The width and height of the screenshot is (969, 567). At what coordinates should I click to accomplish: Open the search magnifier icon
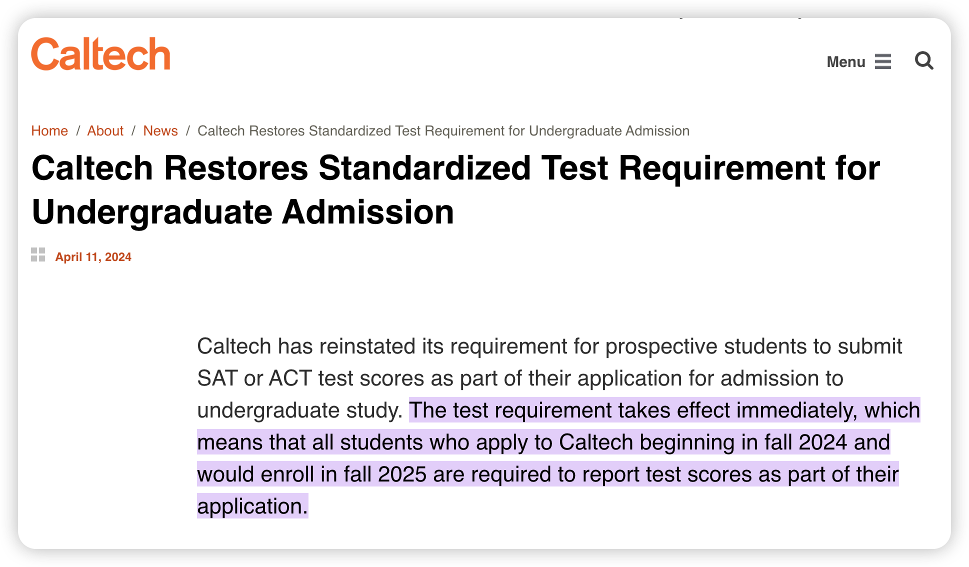pyautogui.click(x=924, y=61)
